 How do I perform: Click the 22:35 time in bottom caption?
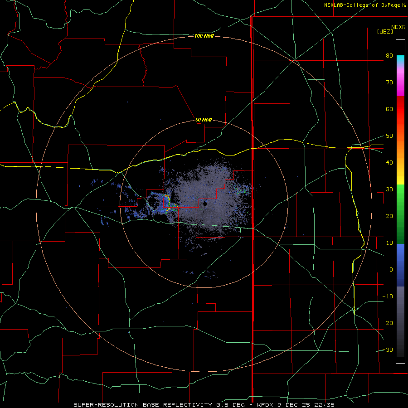[325, 405]
